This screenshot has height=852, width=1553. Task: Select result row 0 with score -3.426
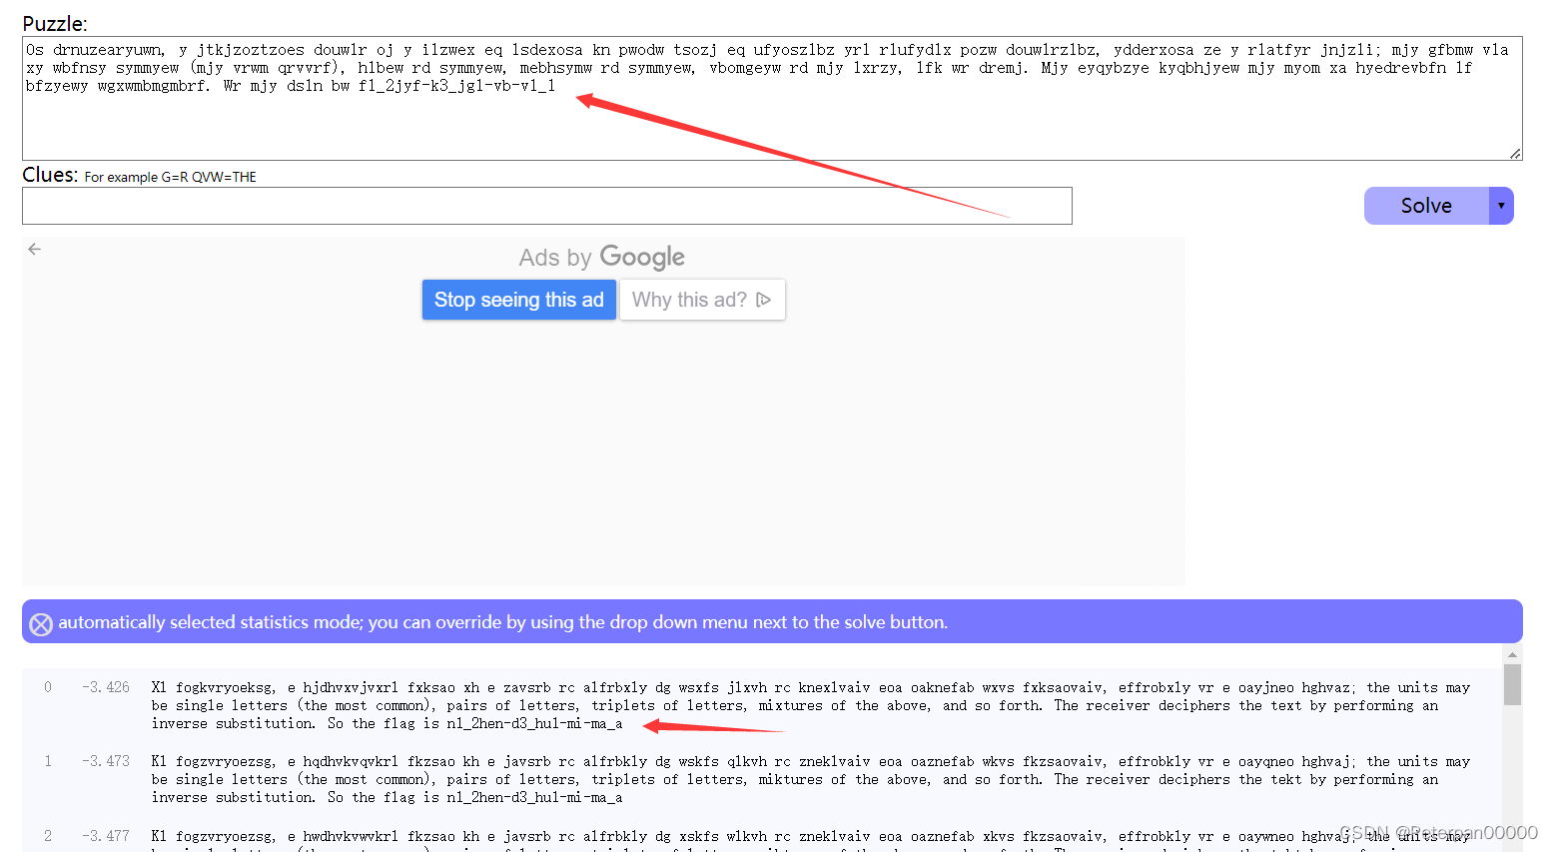[x=762, y=705]
